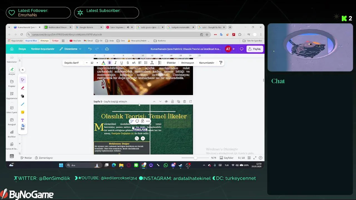Viewport: 356px width, 200px height.
Task: Open the YouTube bookmark
Action: [x=75, y=41]
